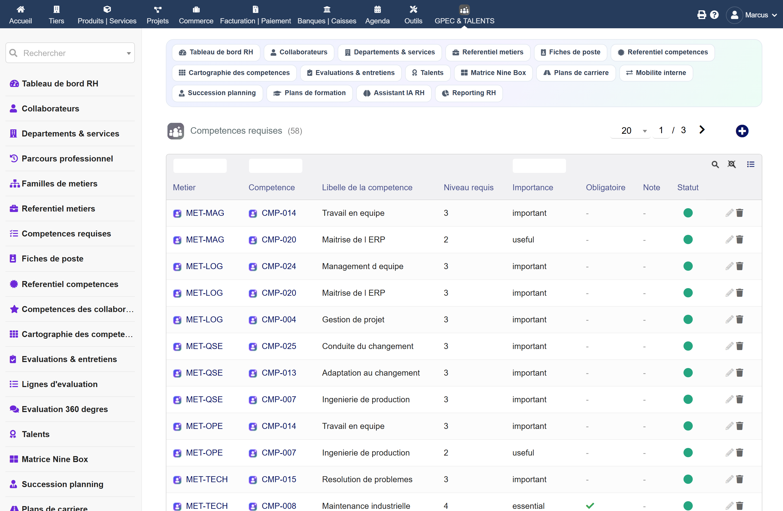Edit the MET-LOG CMP-024 row
Viewport: 783px width, 511px height.
(729, 266)
